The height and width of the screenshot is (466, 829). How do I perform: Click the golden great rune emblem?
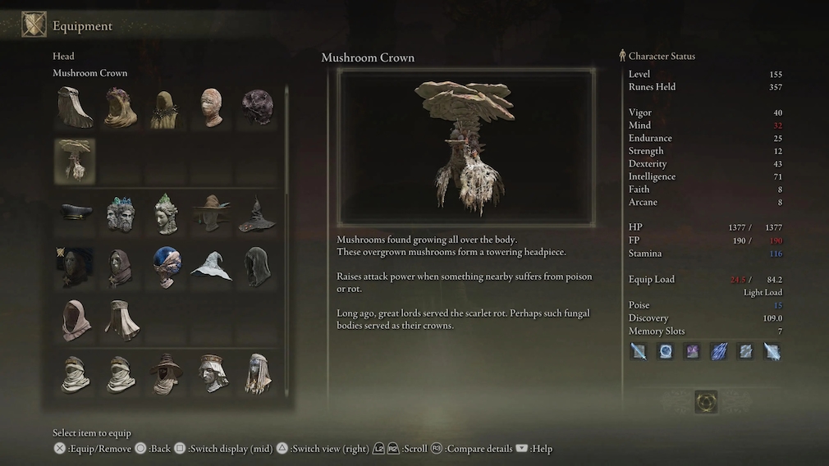[706, 402]
